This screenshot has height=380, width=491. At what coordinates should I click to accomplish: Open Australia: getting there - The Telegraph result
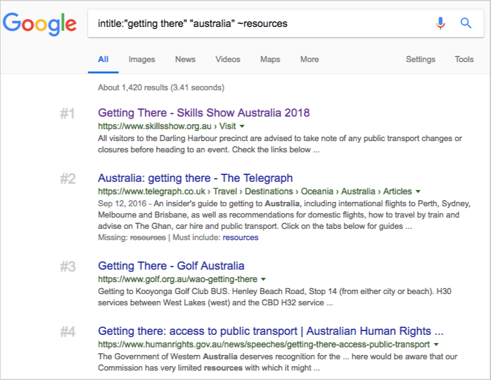(195, 178)
